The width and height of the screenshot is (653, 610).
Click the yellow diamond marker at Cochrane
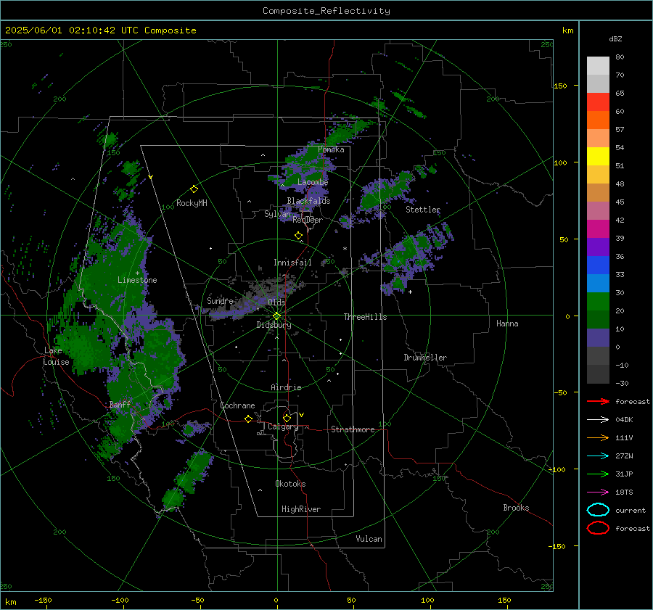249,419
